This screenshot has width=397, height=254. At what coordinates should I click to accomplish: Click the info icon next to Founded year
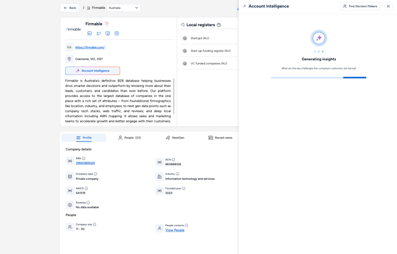[x=184, y=189]
